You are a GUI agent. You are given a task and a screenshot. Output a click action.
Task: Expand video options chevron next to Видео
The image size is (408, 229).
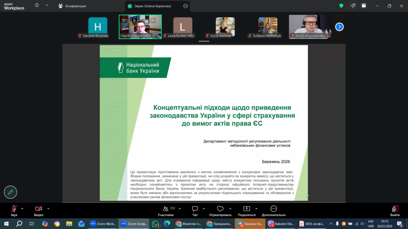click(48, 208)
